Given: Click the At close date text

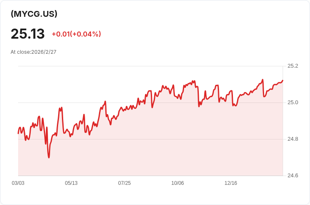Looking at the screenshot, I should click(x=33, y=52).
